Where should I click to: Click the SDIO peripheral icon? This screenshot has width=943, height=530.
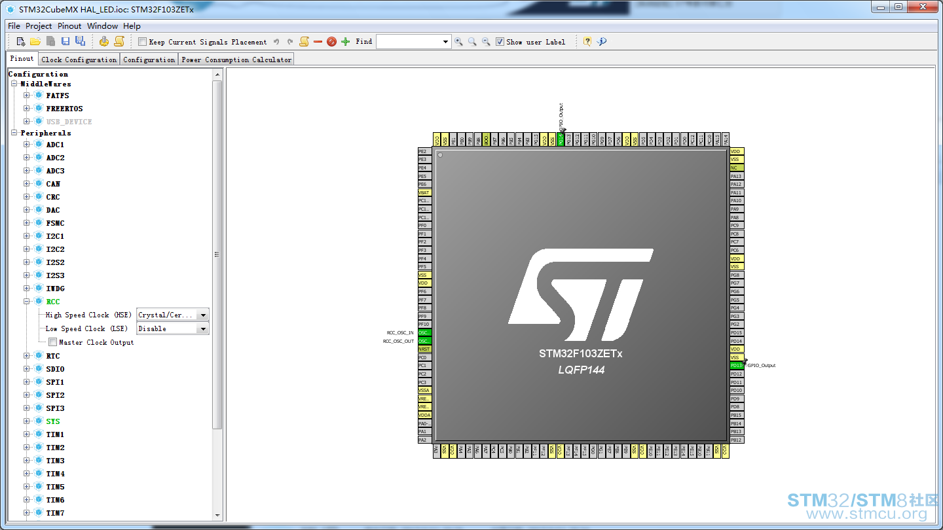(x=39, y=369)
